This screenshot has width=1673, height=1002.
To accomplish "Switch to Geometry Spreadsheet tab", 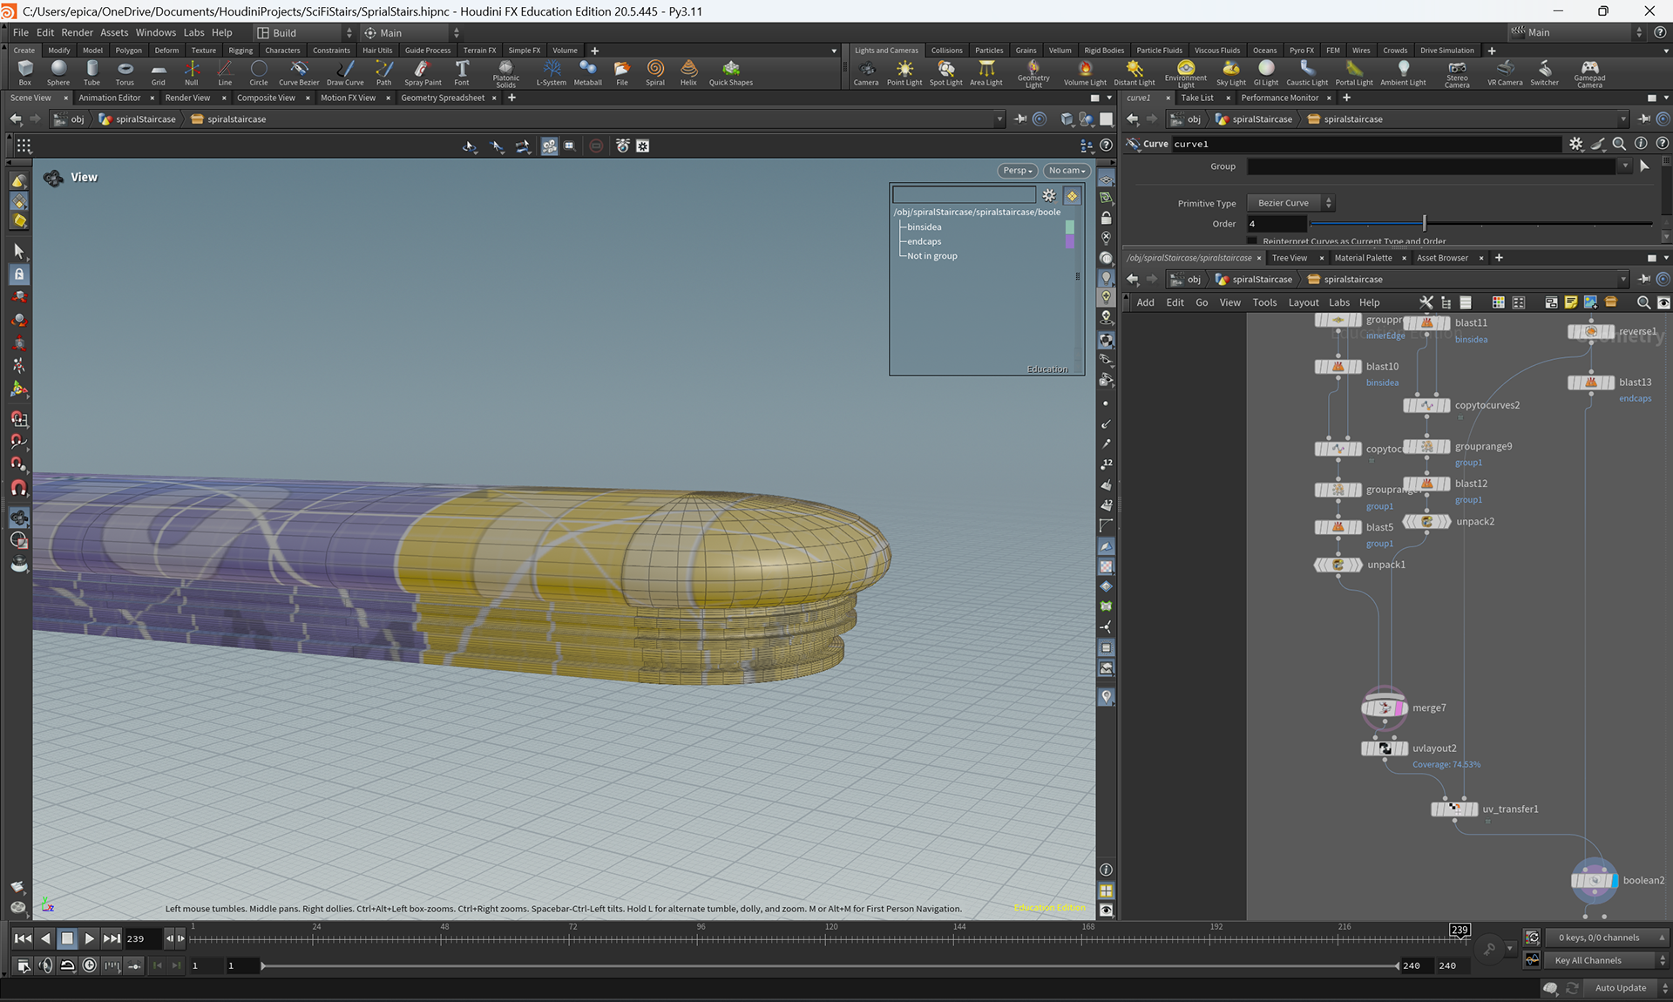I will 443,98.
